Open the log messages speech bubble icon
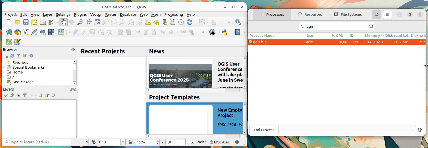This screenshot has height=148, width=428. (x=237, y=142)
